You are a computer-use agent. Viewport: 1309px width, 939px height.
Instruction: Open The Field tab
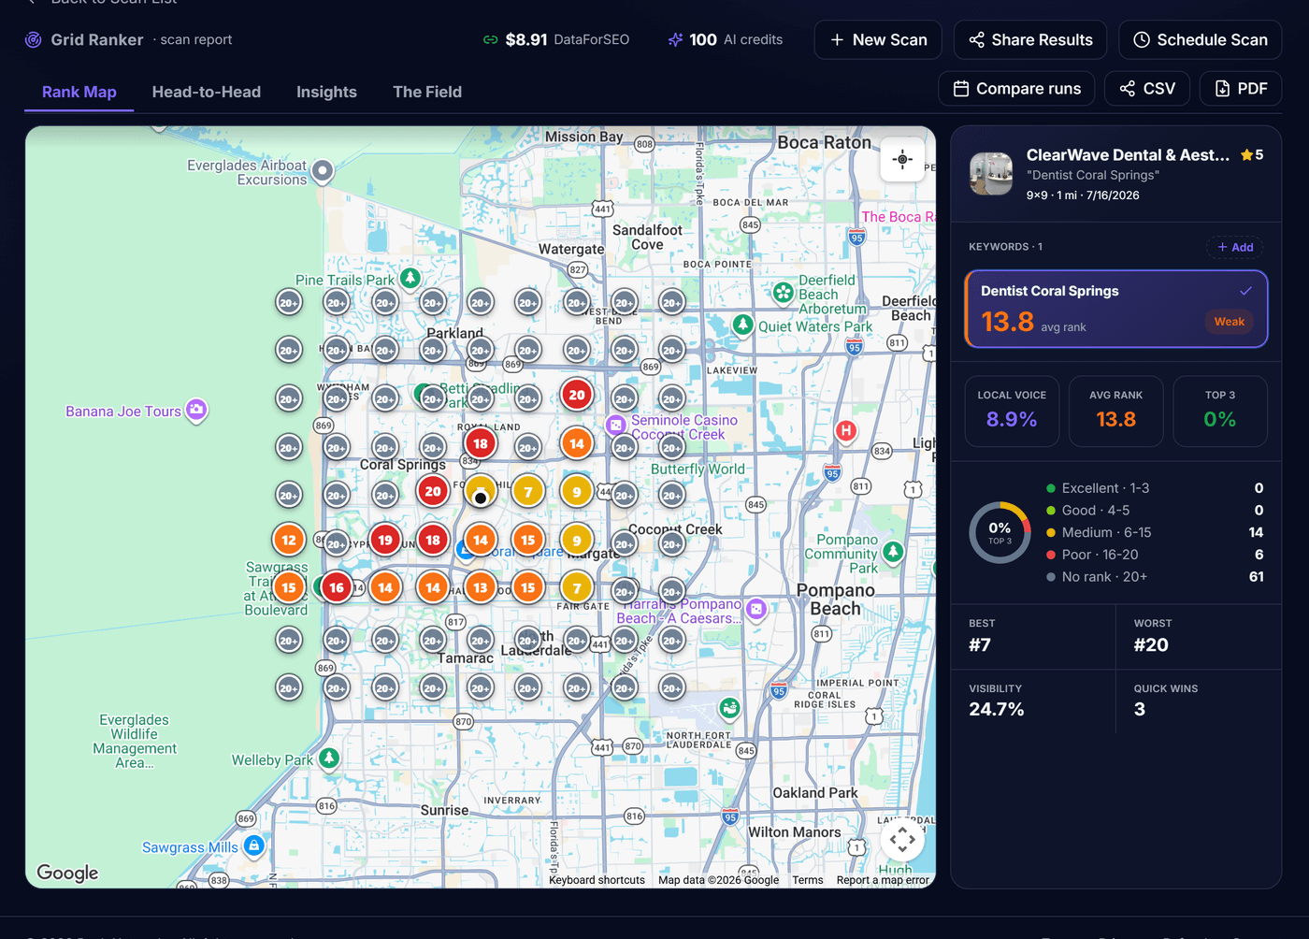pyautogui.click(x=427, y=92)
